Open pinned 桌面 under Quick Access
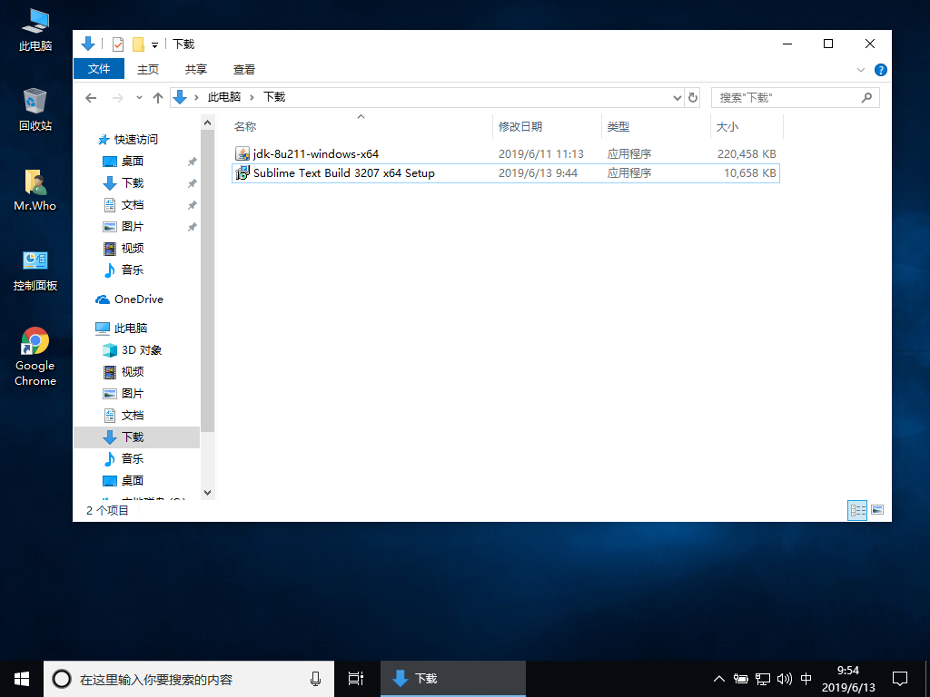This screenshot has width=930, height=697. 133,162
